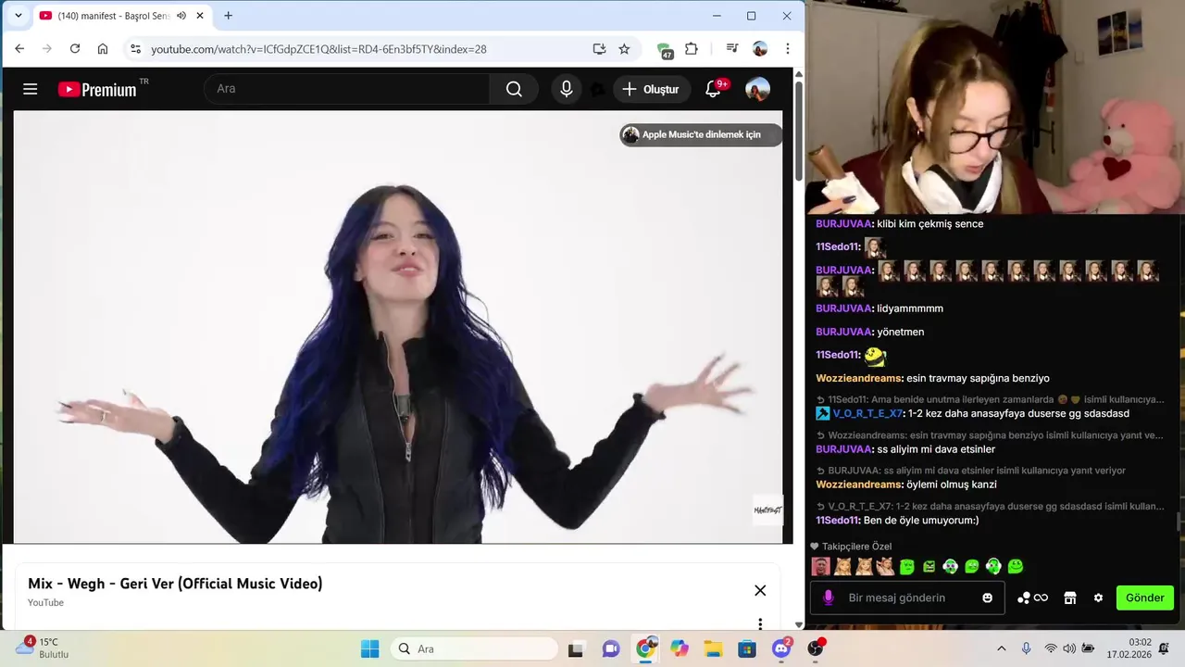Open Discord from the taskbar
Image resolution: width=1185 pixels, height=667 pixels.
tap(780, 648)
